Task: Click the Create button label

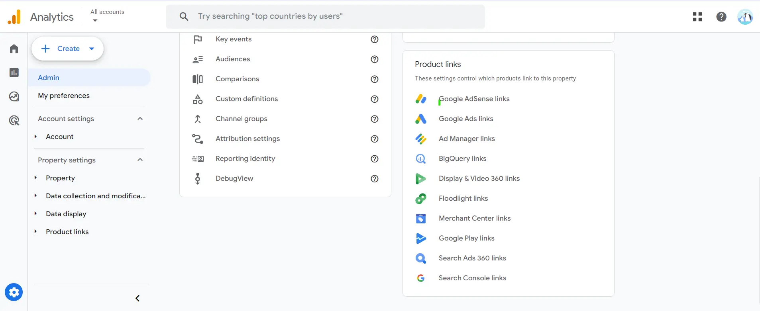Action: (x=69, y=49)
